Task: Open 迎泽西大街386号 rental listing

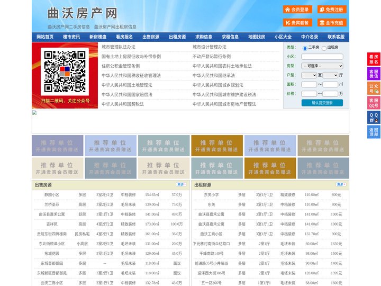Action: (211, 273)
